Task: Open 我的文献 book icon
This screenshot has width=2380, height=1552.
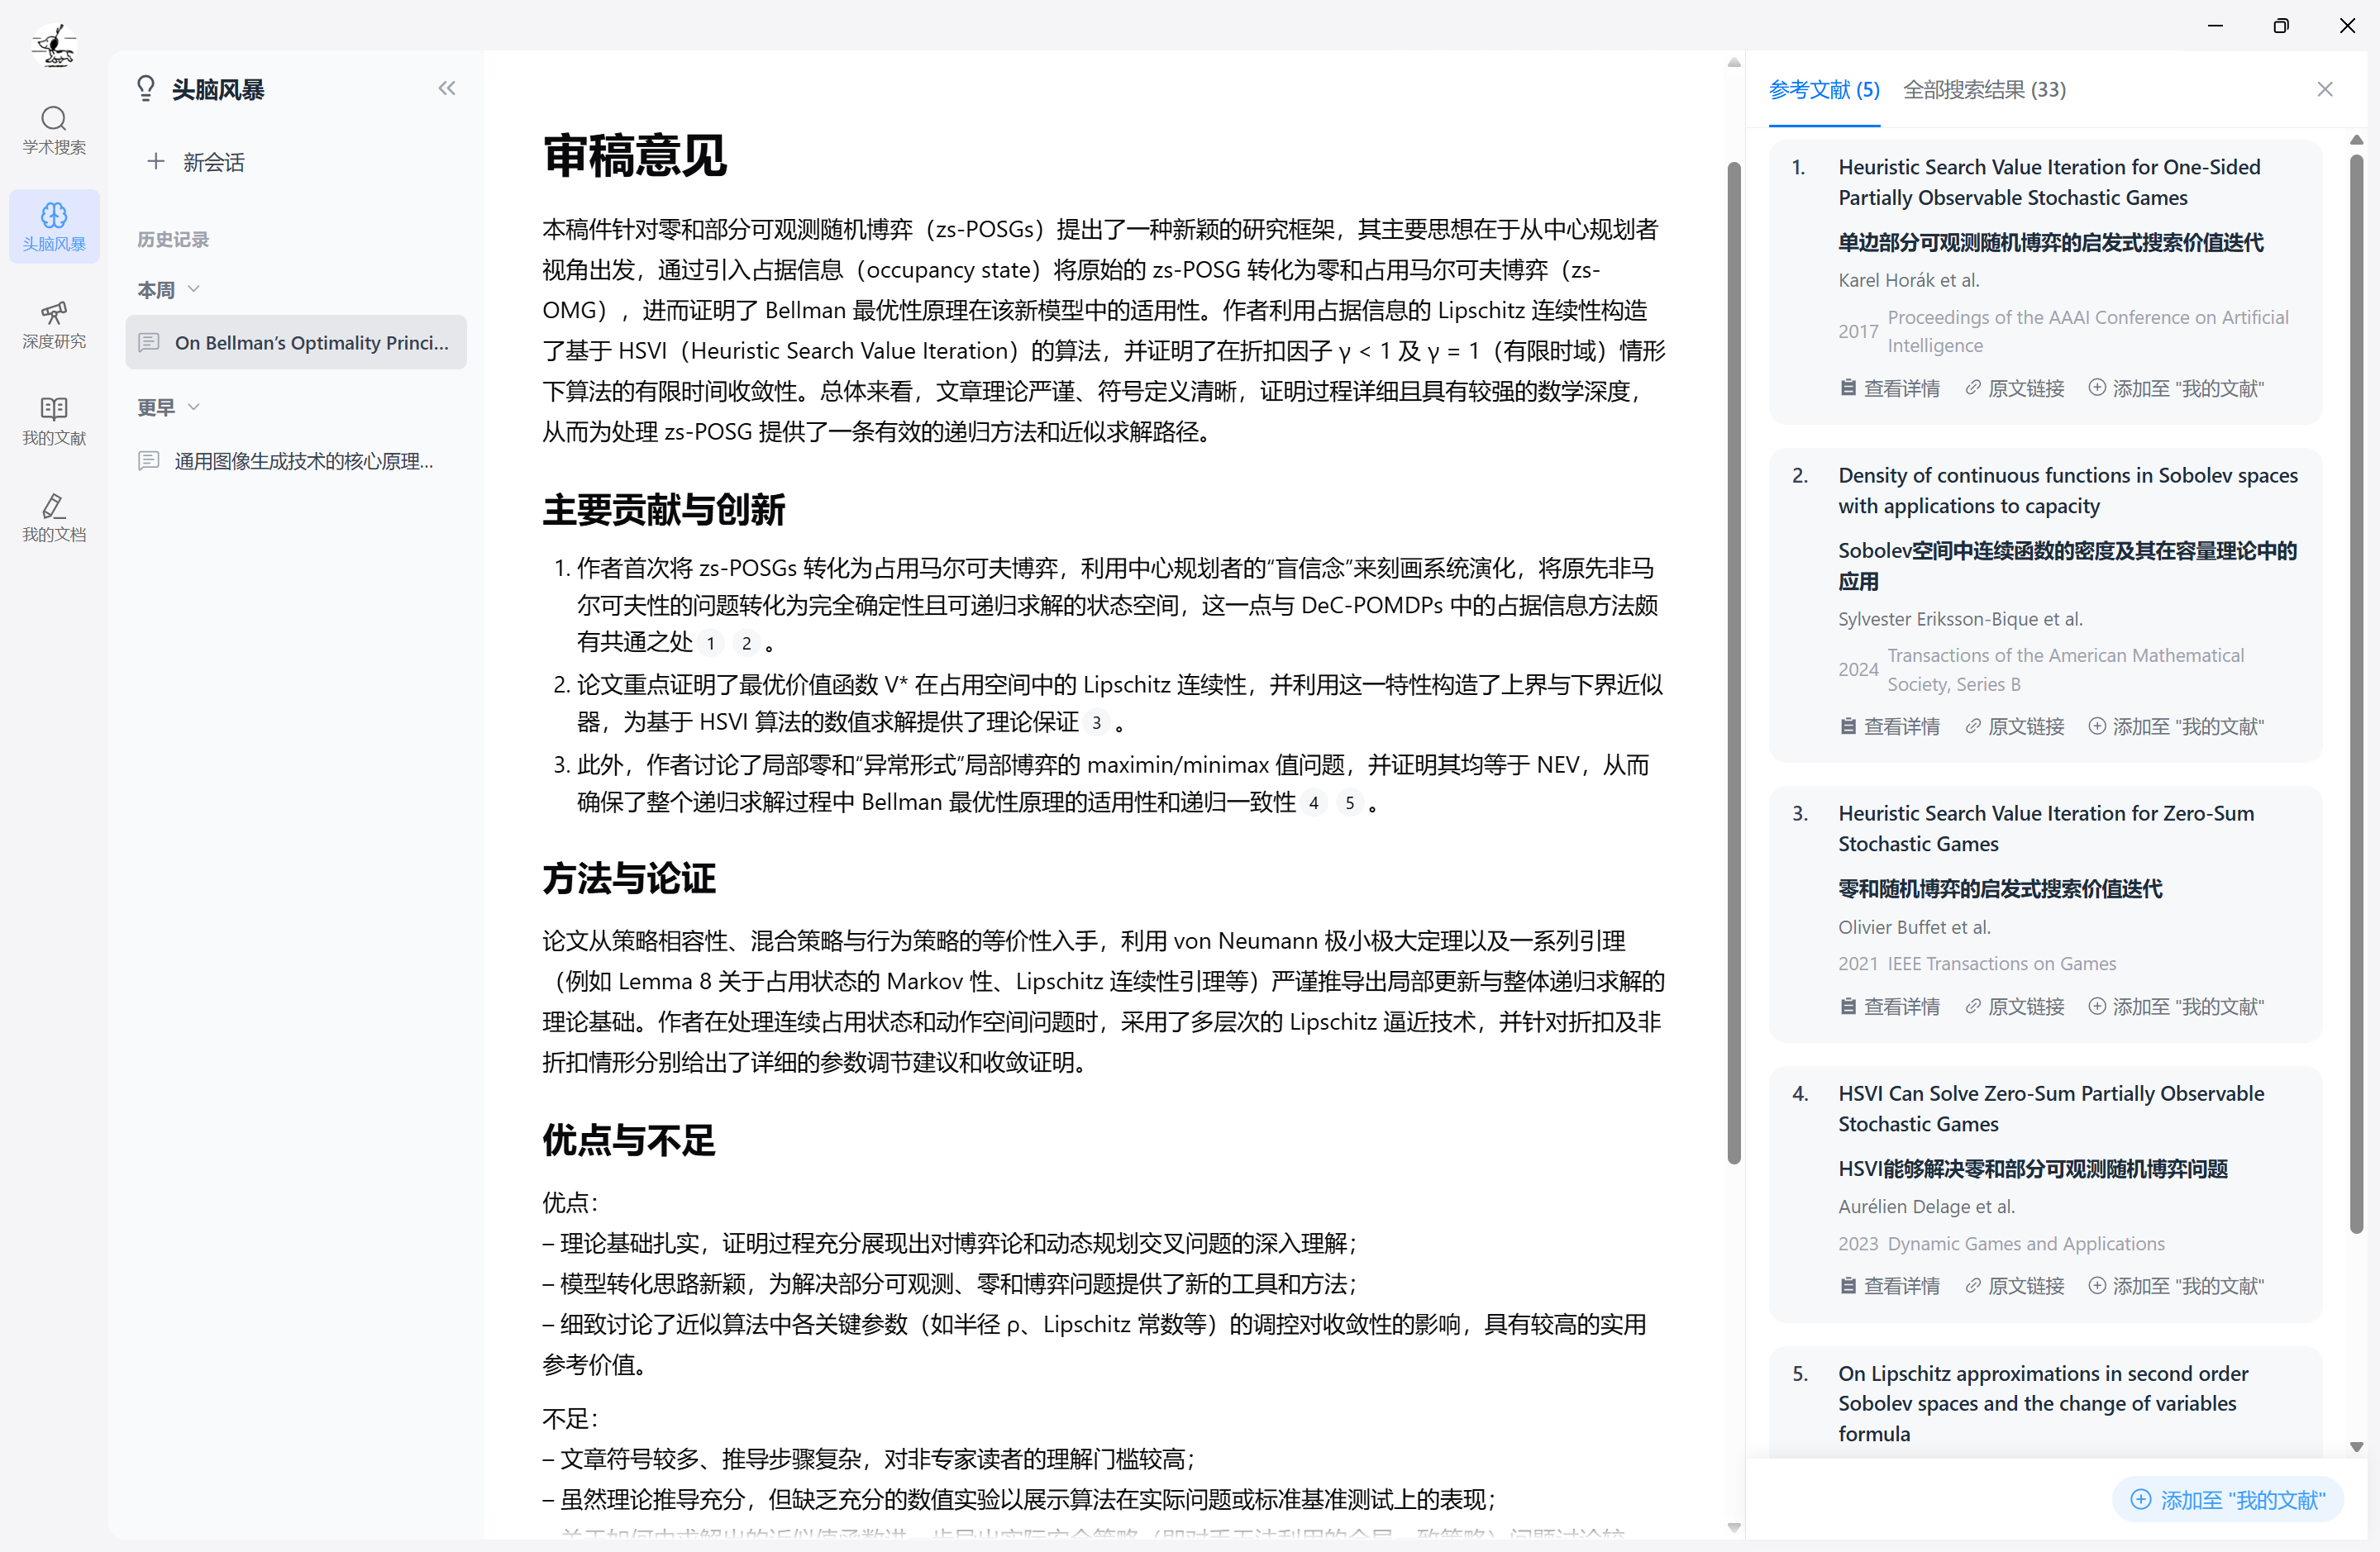Action: pos(54,409)
